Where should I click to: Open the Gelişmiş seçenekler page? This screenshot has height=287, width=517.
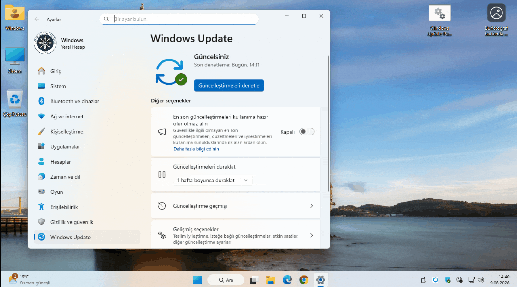pos(236,235)
